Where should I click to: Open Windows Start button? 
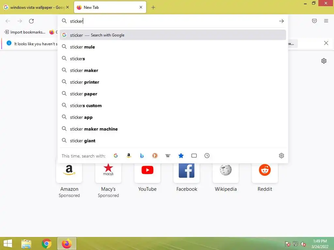pyautogui.click(x=8, y=243)
